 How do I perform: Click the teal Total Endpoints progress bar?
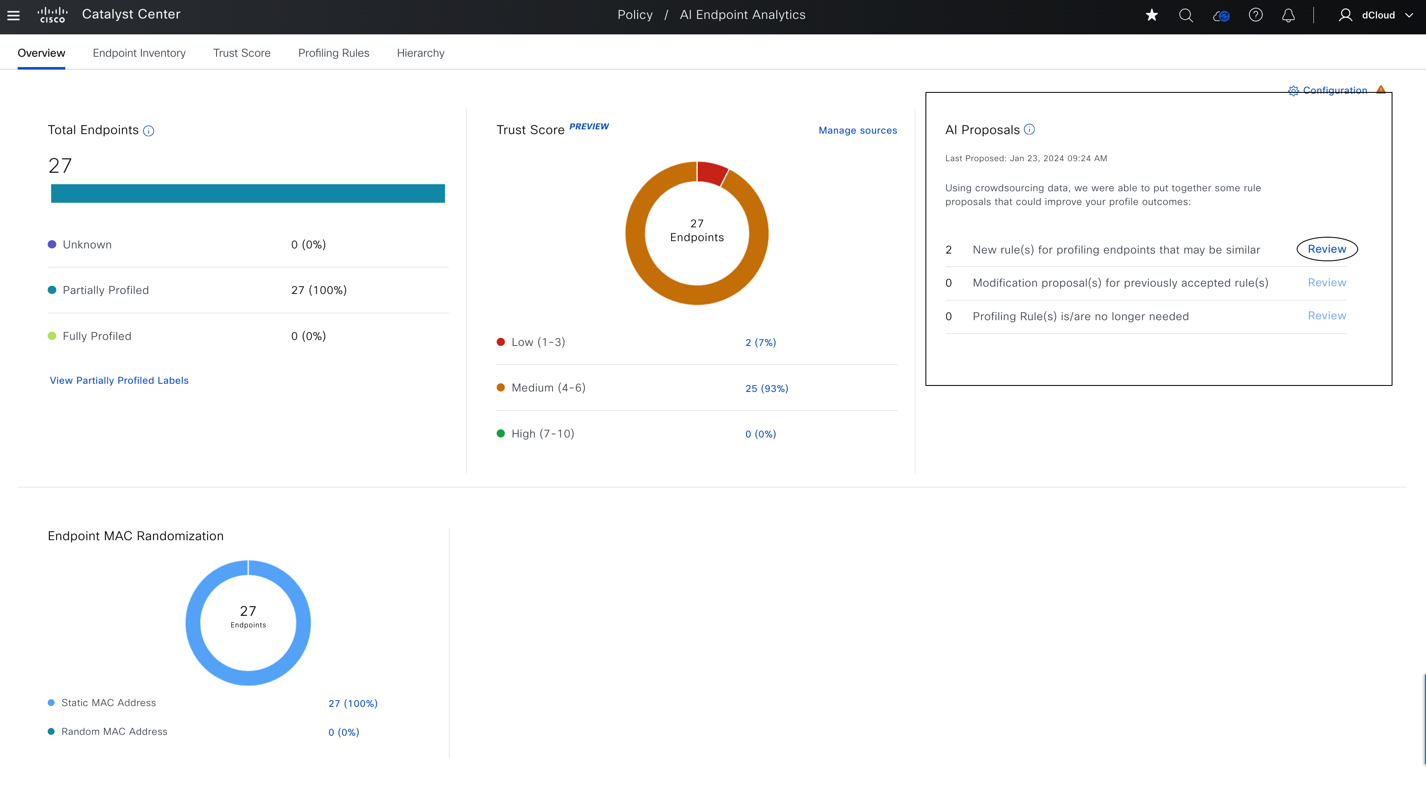[248, 193]
